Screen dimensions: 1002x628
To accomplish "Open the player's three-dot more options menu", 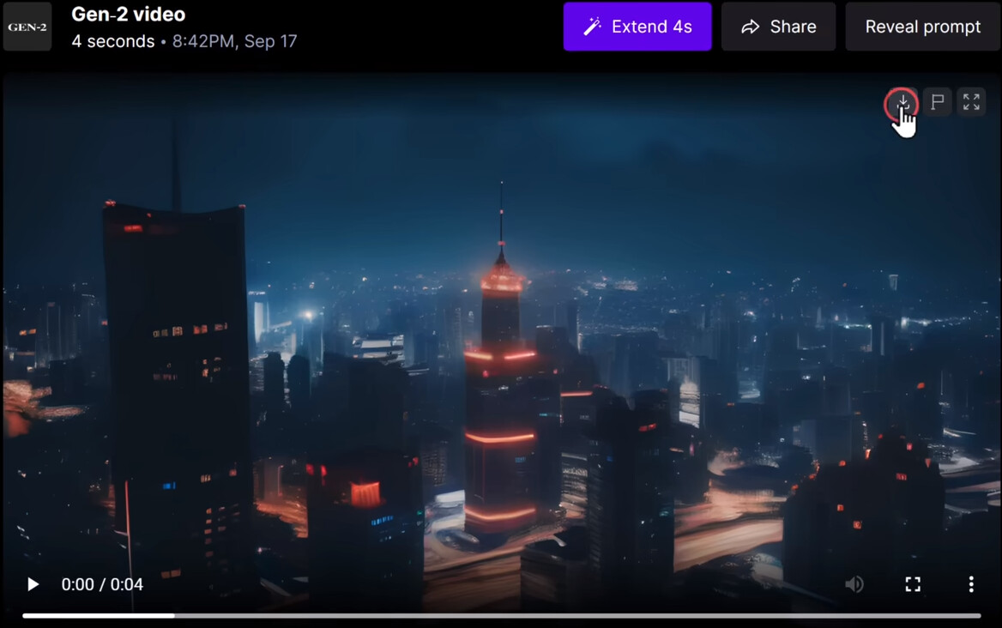I will click(971, 584).
